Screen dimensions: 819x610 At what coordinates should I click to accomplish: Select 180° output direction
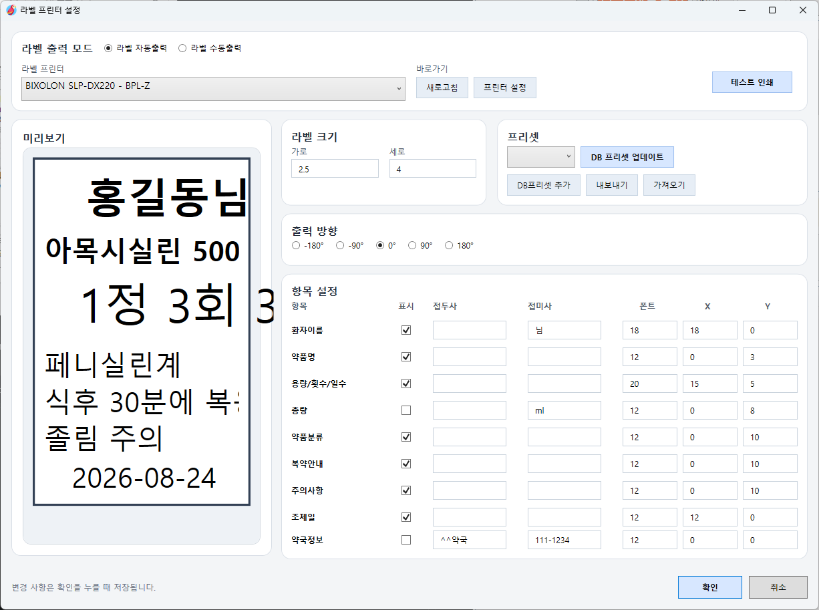point(459,245)
